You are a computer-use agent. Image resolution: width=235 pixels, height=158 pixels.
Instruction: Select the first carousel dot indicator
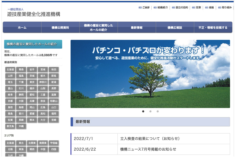[x=143, y=111]
